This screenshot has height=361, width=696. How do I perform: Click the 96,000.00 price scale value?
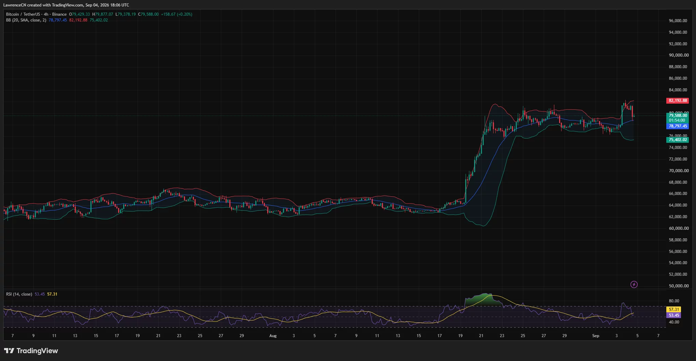tap(678, 21)
